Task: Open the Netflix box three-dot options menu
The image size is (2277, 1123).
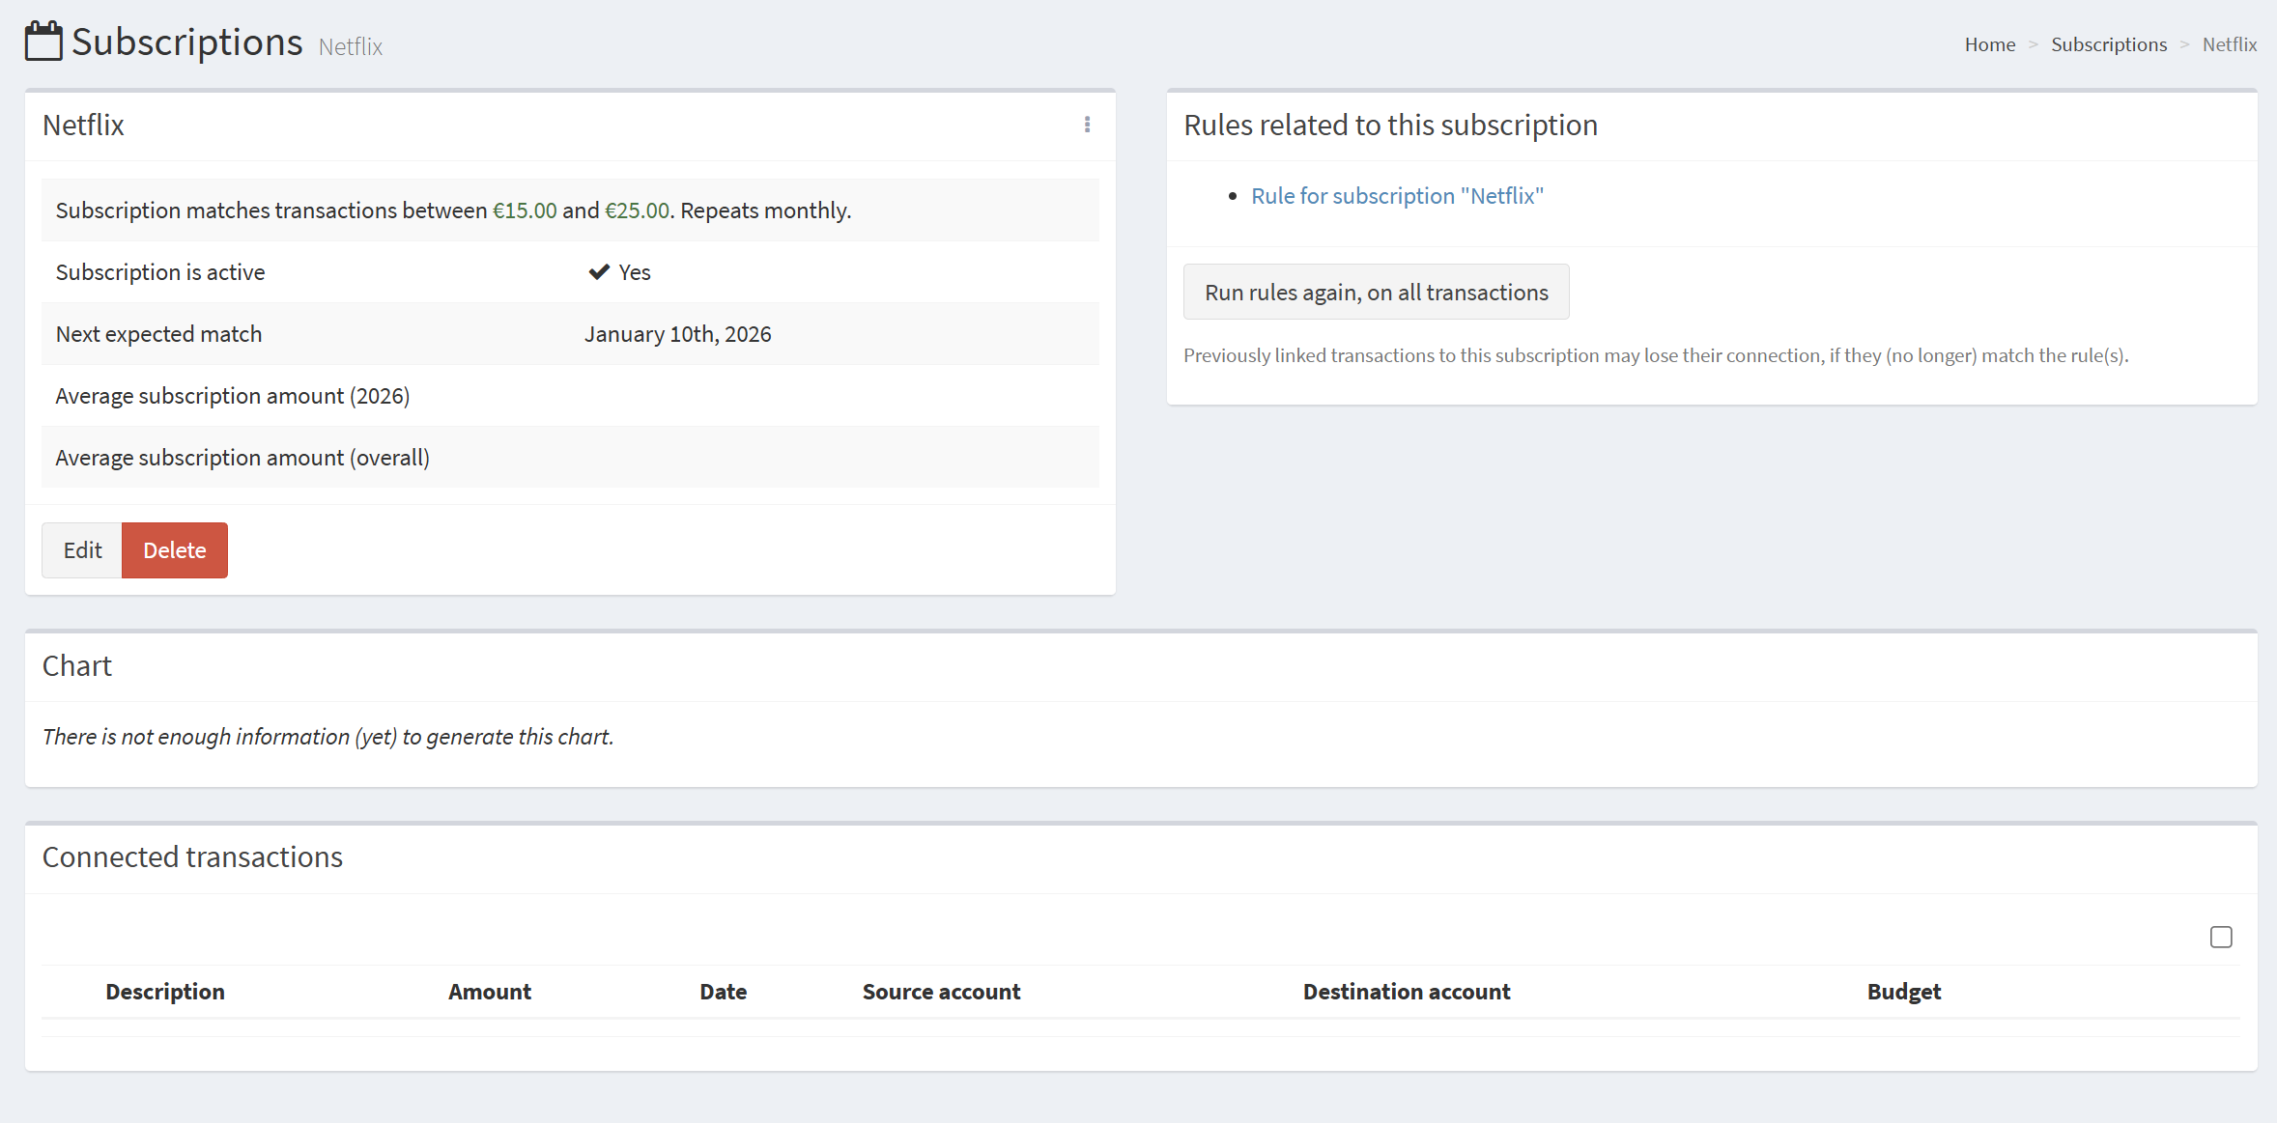Action: click(x=1087, y=125)
